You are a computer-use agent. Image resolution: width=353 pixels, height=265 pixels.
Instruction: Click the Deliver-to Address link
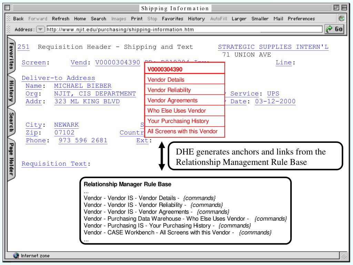[58, 78]
